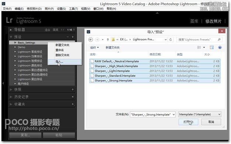Sort by 类型 column header
Screen dimensions: 231x144
tap(180, 54)
